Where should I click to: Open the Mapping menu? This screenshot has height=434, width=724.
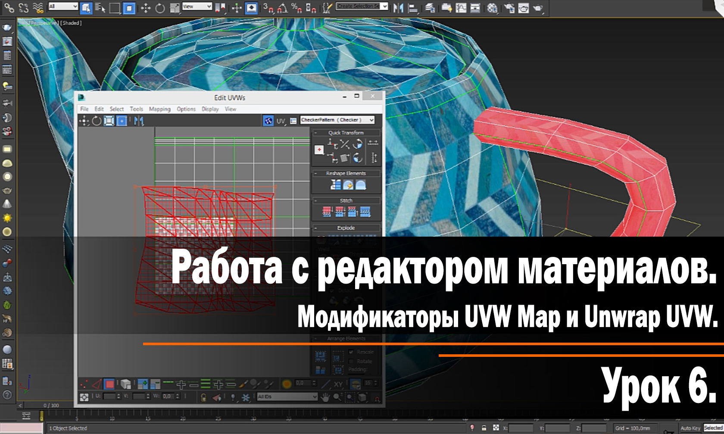(x=159, y=109)
